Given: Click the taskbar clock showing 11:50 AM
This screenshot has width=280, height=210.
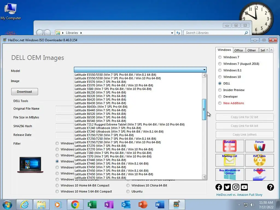Looking at the screenshot, I should pyautogui.click(x=266, y=205).
